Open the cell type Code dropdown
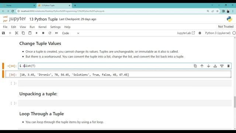This screenshot has height=133, width=236. tap(70, 33)
